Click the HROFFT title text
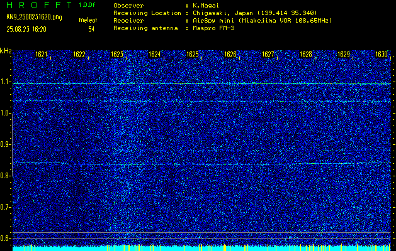The width and height of the screenshot is (396, 251). (39, 5)
